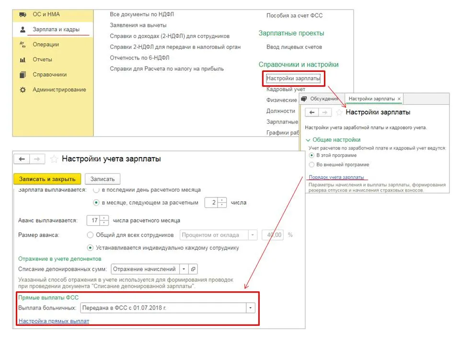This screenshot has height=345, width=460.
Task: Click the Справочники и настройки heading
Action: click(x=299, y=65)
